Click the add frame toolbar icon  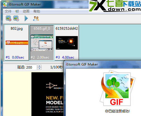[9, 18]
